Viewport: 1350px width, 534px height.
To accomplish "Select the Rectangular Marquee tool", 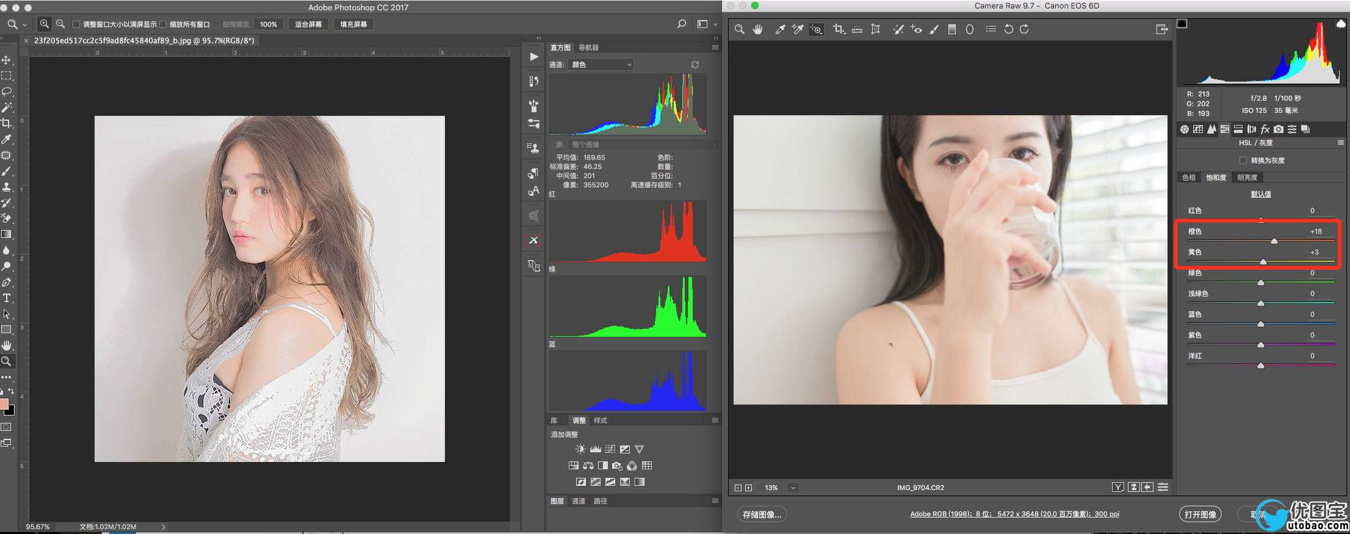I will [7, 76].
